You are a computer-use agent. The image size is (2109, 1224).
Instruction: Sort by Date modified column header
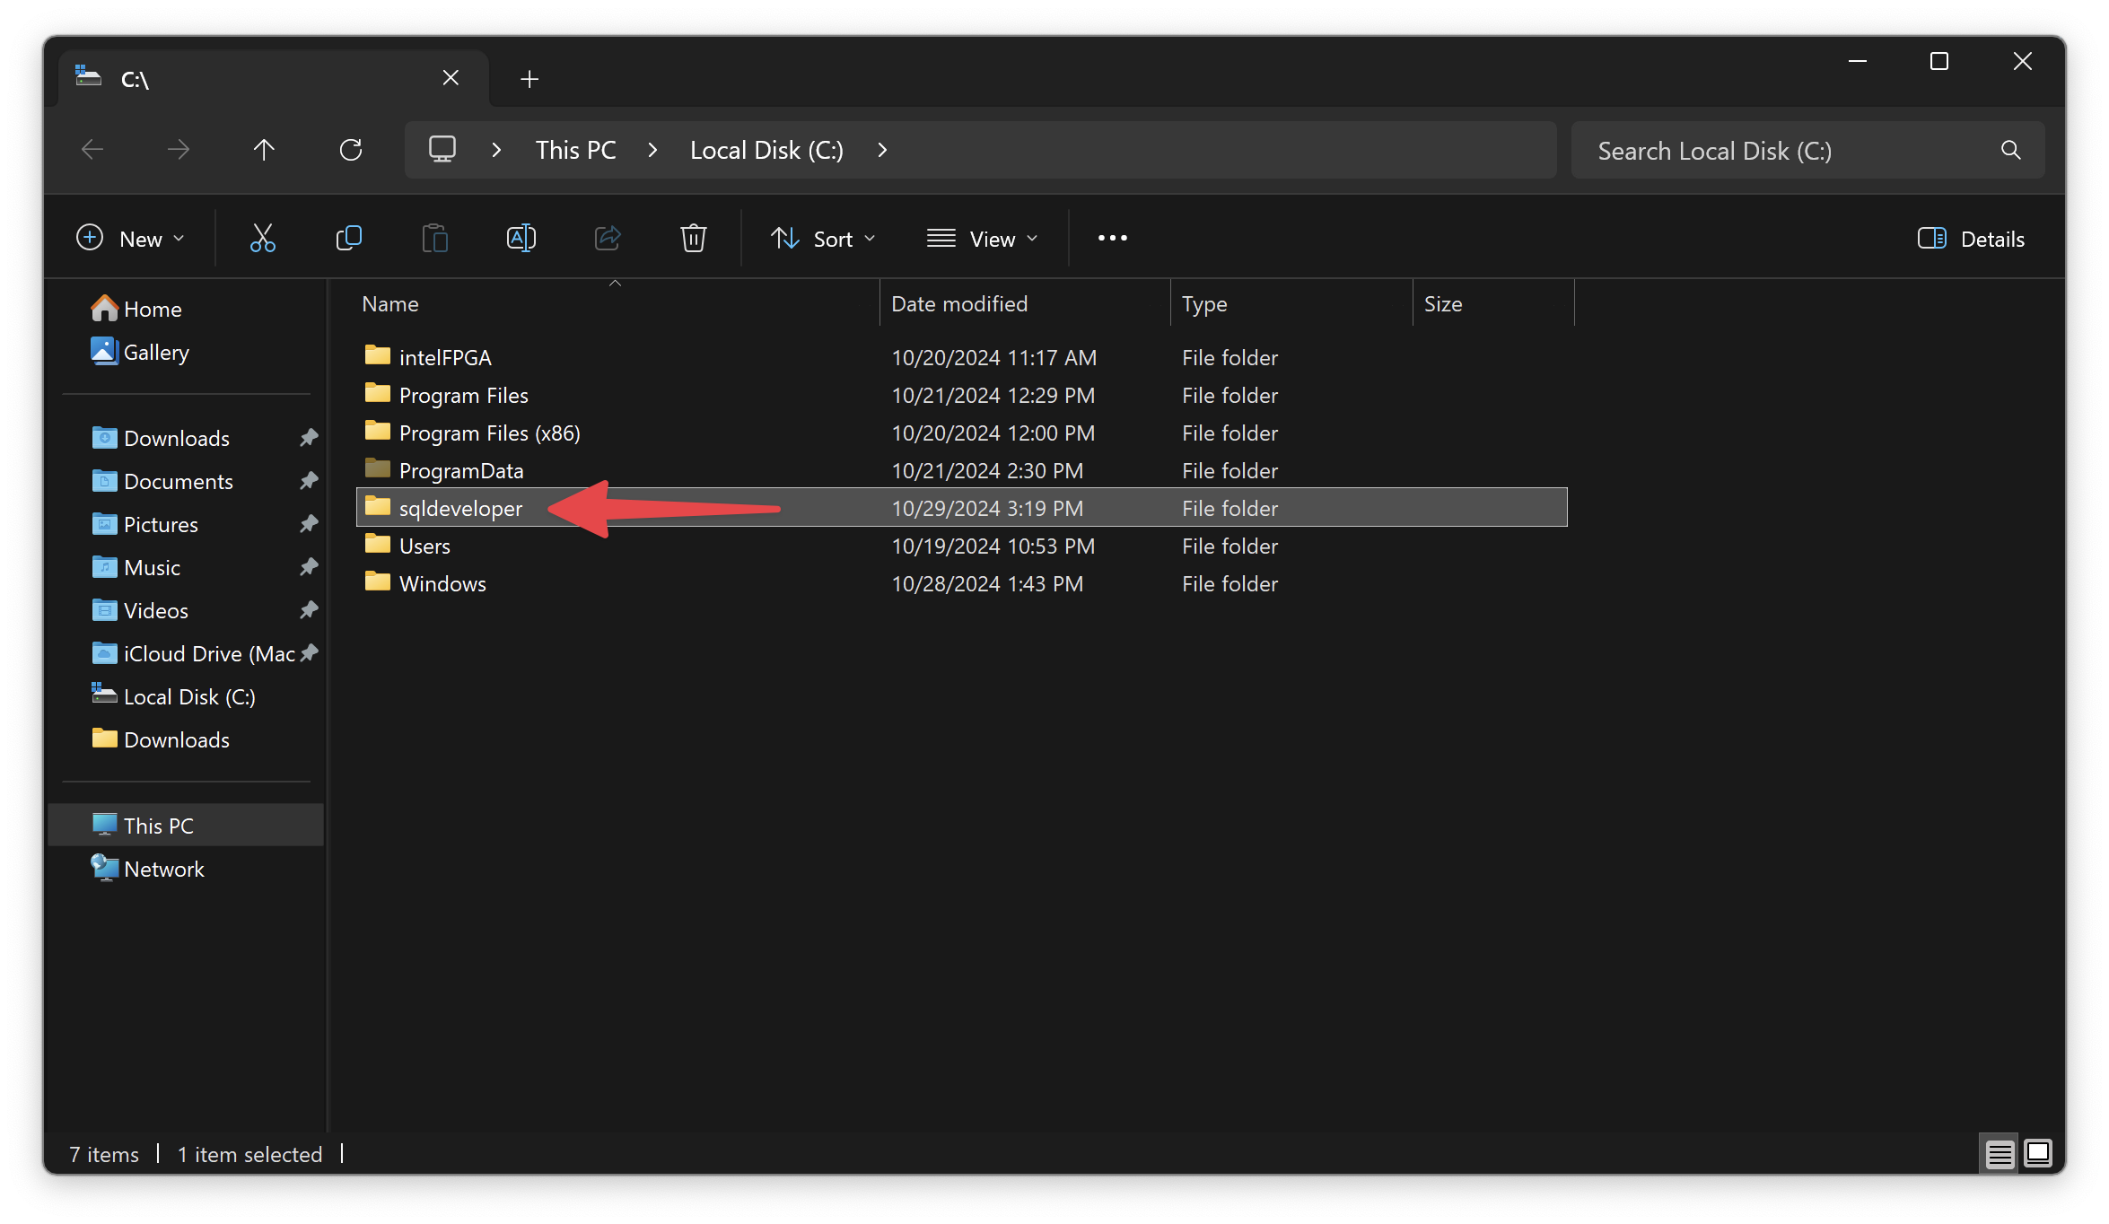1025,304
